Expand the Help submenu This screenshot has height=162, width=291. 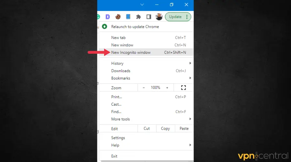(146, 145)
